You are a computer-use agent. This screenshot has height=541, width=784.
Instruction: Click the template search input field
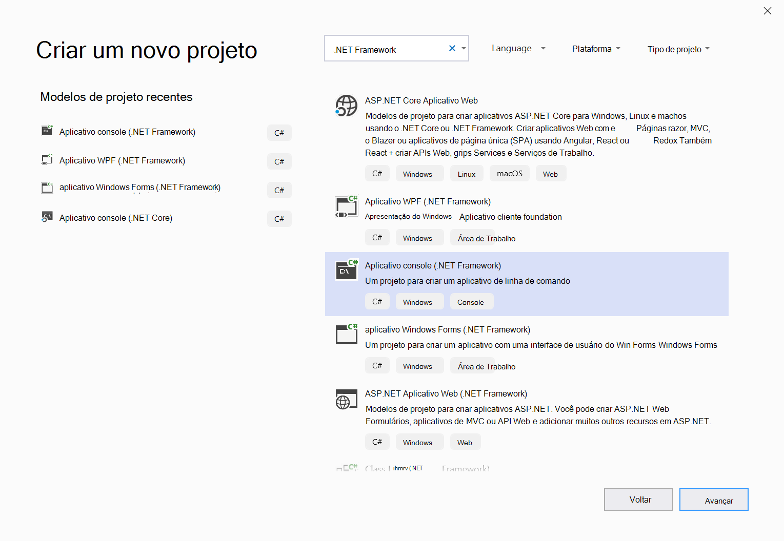(396, 48)
